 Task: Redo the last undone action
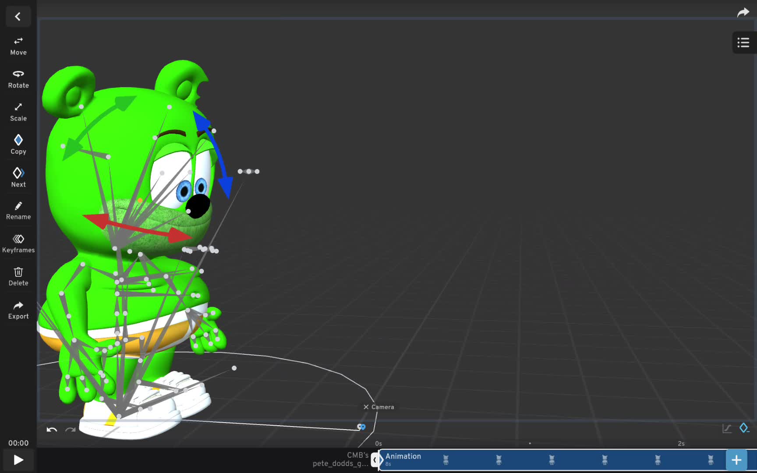70,429
